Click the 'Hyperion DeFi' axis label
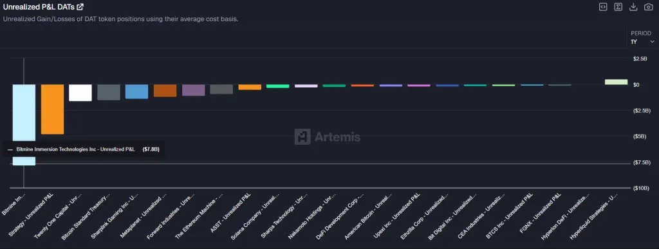 pos(566,217)
